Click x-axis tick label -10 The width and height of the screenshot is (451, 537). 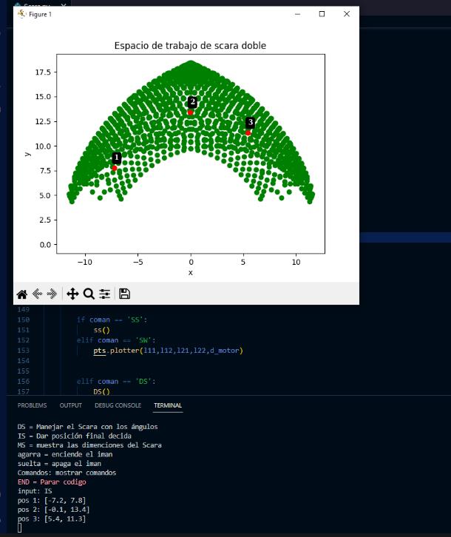(x=84, y=263)
